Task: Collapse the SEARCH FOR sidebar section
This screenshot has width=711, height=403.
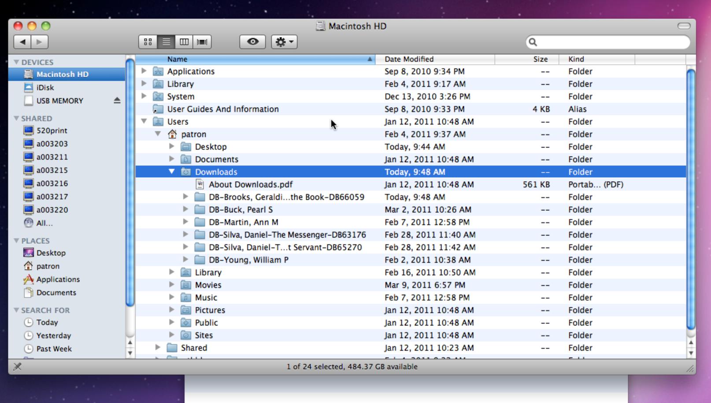Action: [x=16, y=310]
